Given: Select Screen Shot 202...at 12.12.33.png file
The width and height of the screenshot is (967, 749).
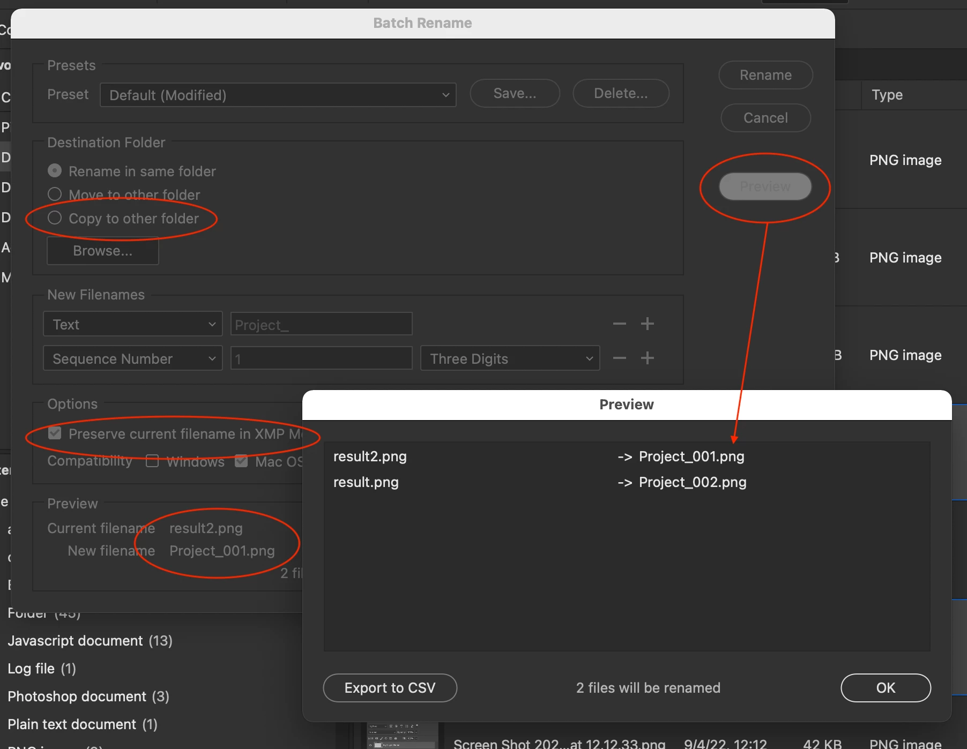Looking at the screenshot, I should point(560,744).
